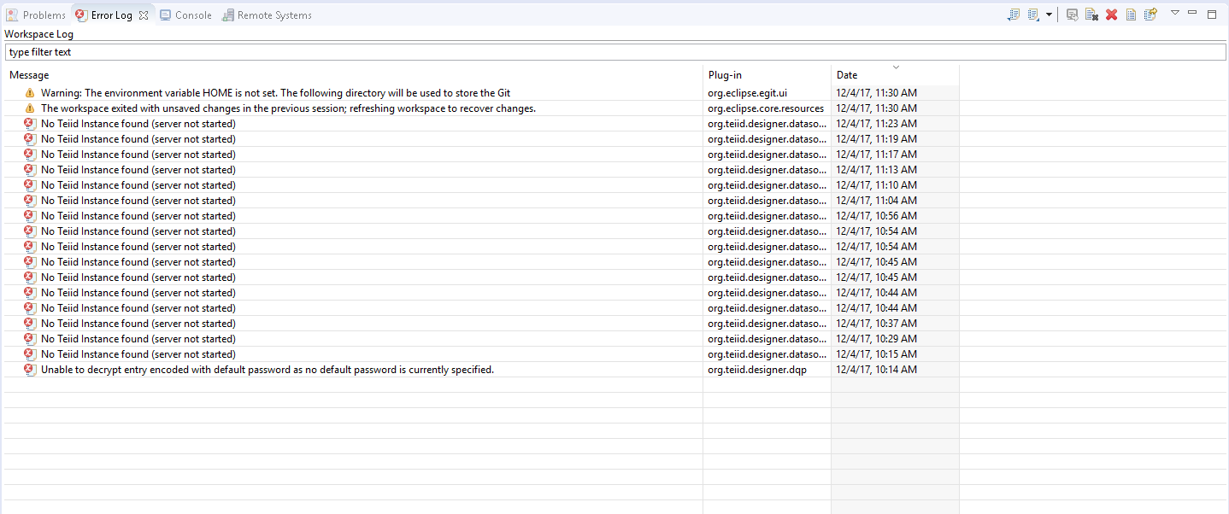Click the warning icon on the HOME variable entry
Viewport: 1229px width, 514px height.
pos(30,93)
